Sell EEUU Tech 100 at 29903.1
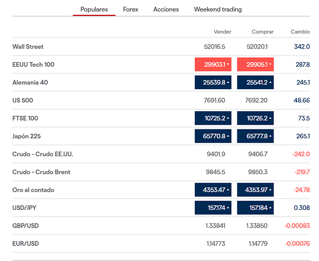The image size is (319, 261). [213, 65]
